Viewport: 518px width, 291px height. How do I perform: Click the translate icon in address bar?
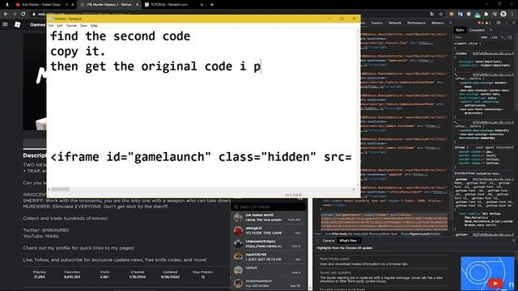point(432,14)
